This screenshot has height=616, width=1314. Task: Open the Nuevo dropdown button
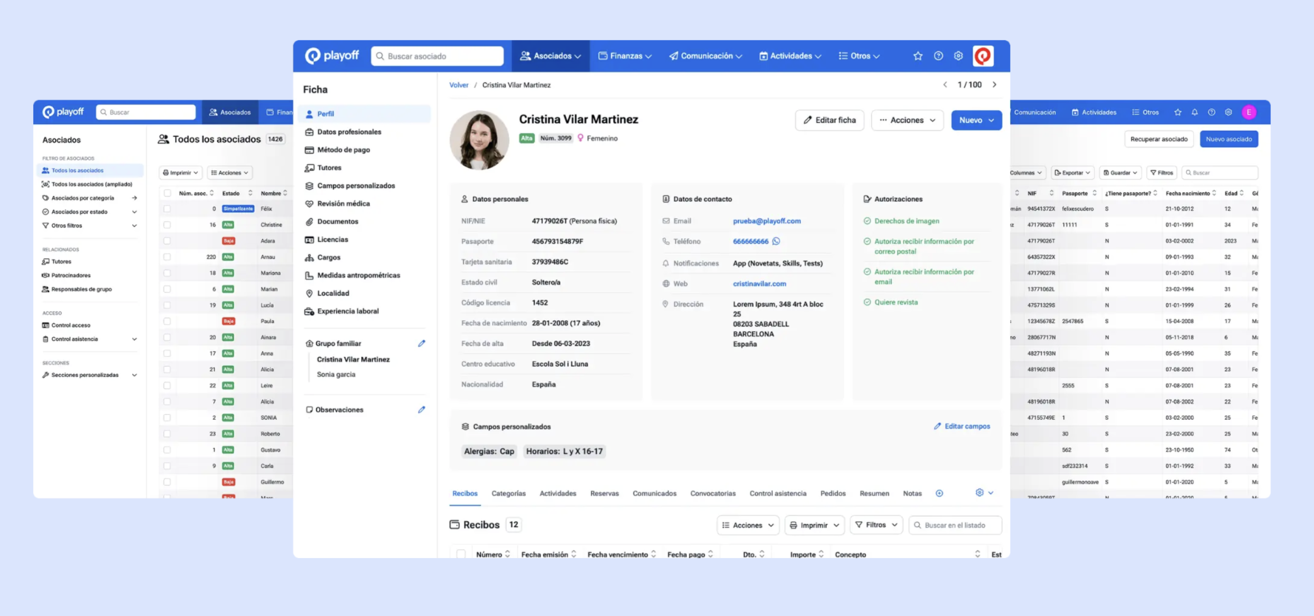click(976, 120)
